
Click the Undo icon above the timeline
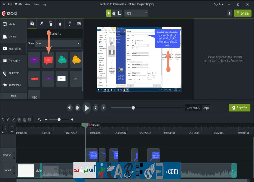[3, 119]
